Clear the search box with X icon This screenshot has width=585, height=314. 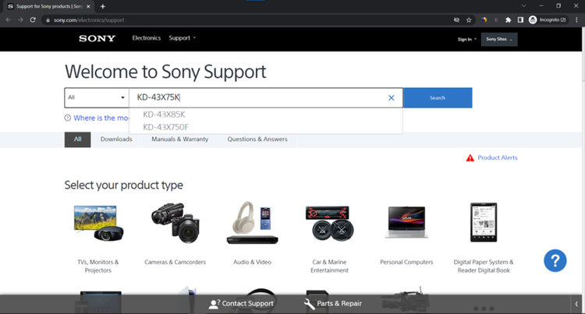[391, 98]
